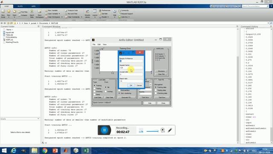Click the New Script icon in ribbon
Viewport: 273px width, 154px height.
[x=3, y=12]
